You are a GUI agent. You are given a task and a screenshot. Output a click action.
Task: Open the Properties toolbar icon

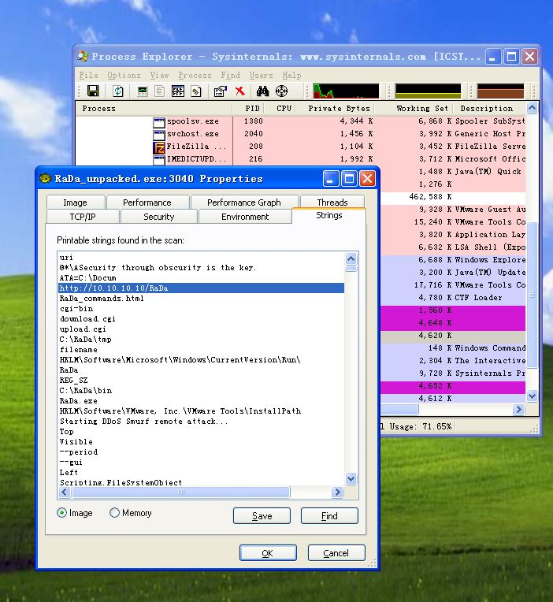(221, 91)
